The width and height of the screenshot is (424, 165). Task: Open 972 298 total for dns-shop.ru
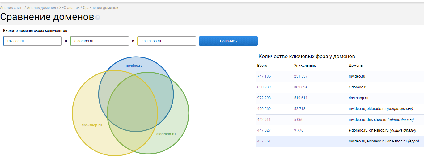tap(264, 98)
